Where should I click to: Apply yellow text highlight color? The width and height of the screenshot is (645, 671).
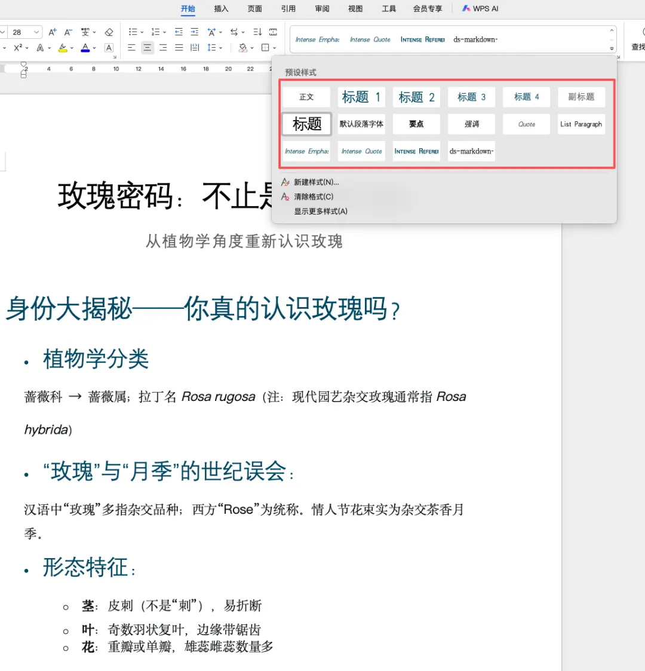[x=63, y=47]
